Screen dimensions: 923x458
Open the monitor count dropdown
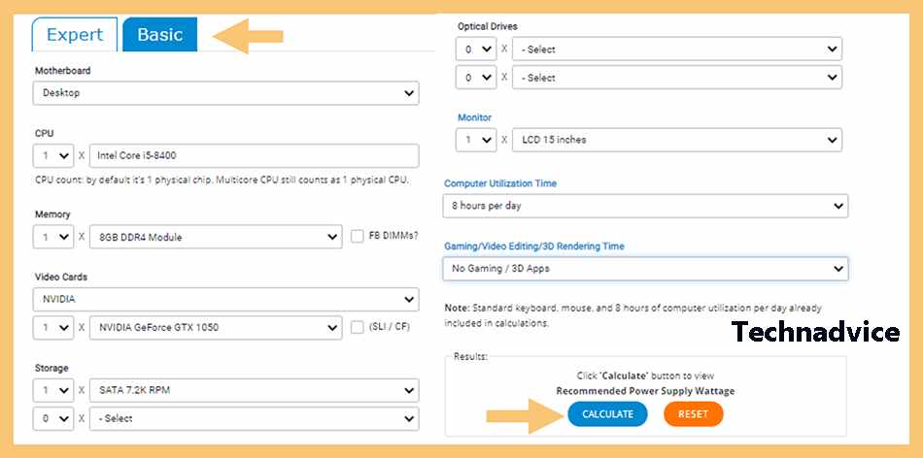(x=476, y=140)
